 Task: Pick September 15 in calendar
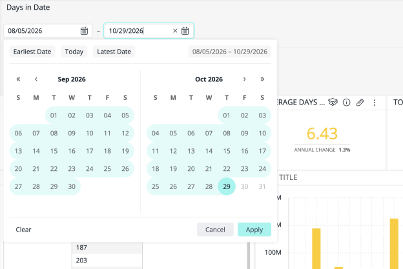pos(54,151)
